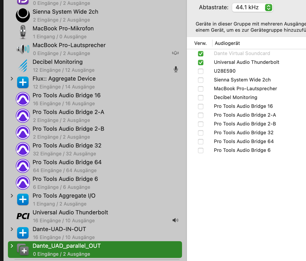306x261 pixels.
Task: Click the Pro Tools Audio Bridge 64 icon
Action: coord(23,166)
